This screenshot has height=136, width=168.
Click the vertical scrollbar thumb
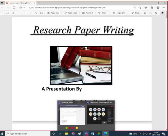[166, 15]
